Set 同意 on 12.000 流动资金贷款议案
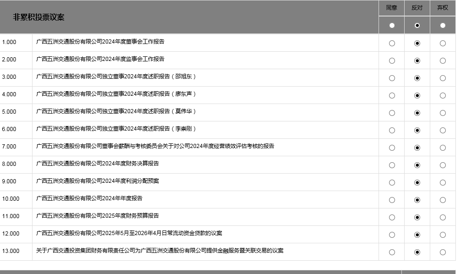Viewport: 460px width, 274px height. coord(392,235)
